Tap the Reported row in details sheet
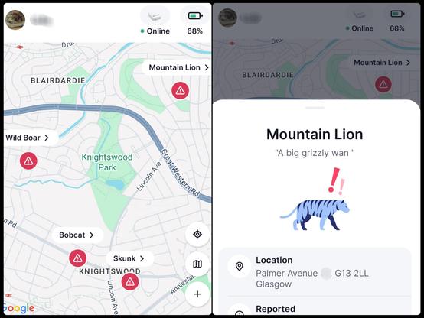Image resolution: width=424 pixels, height=318 pixels. coord(315,308)
